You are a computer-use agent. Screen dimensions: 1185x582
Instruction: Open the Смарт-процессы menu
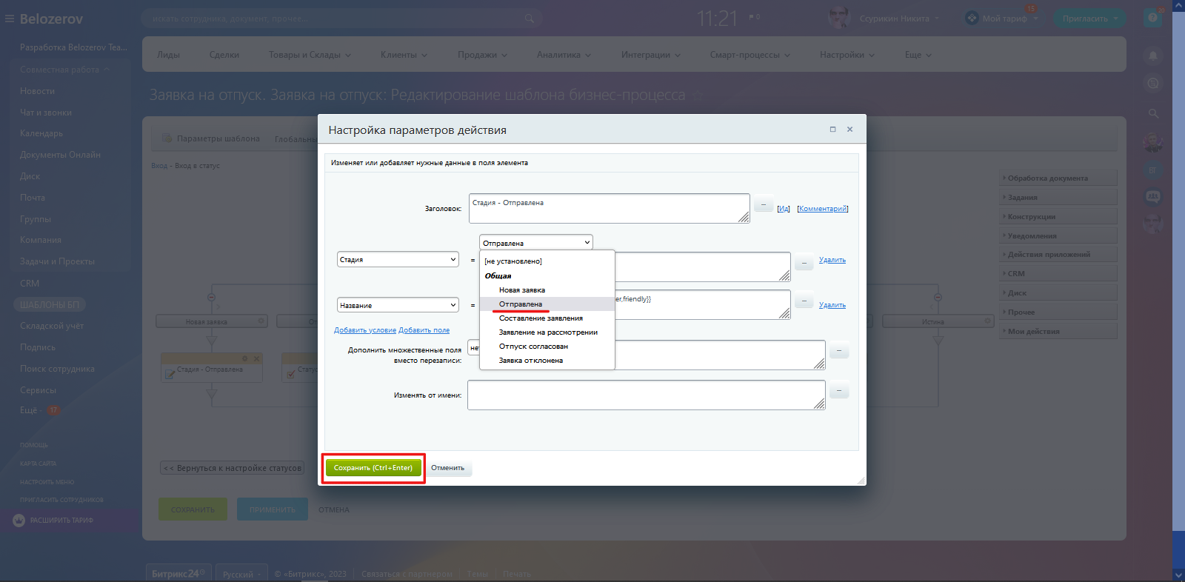click(x=750, y=55)
